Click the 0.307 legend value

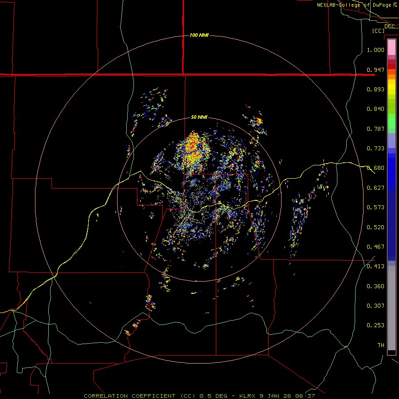click(x=376, y=305)
